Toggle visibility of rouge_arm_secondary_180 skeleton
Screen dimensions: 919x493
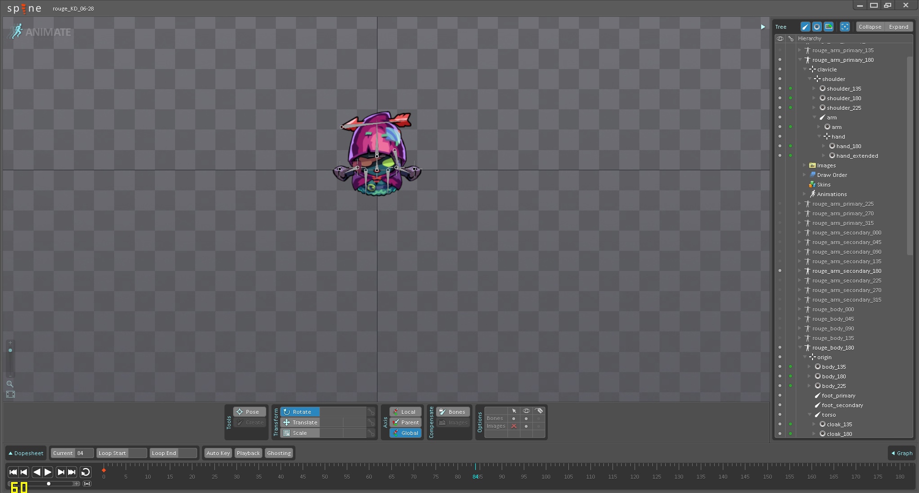click(x=780, y=271)
